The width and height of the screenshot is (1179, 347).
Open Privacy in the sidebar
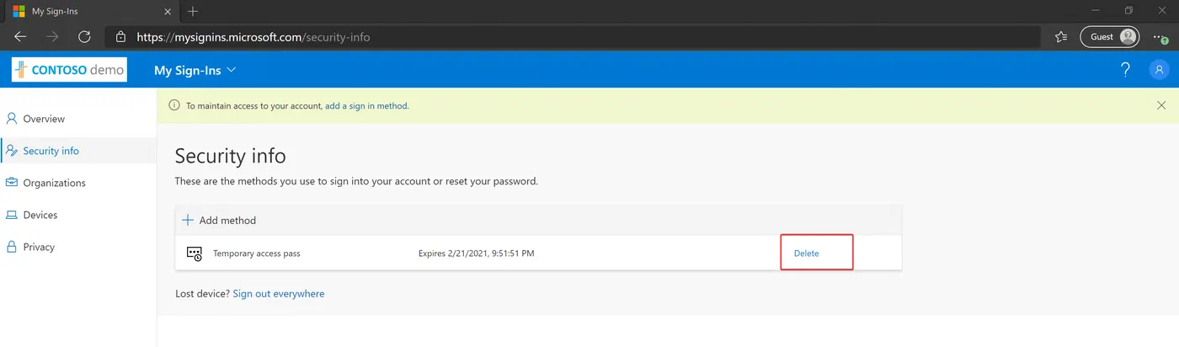78,247
